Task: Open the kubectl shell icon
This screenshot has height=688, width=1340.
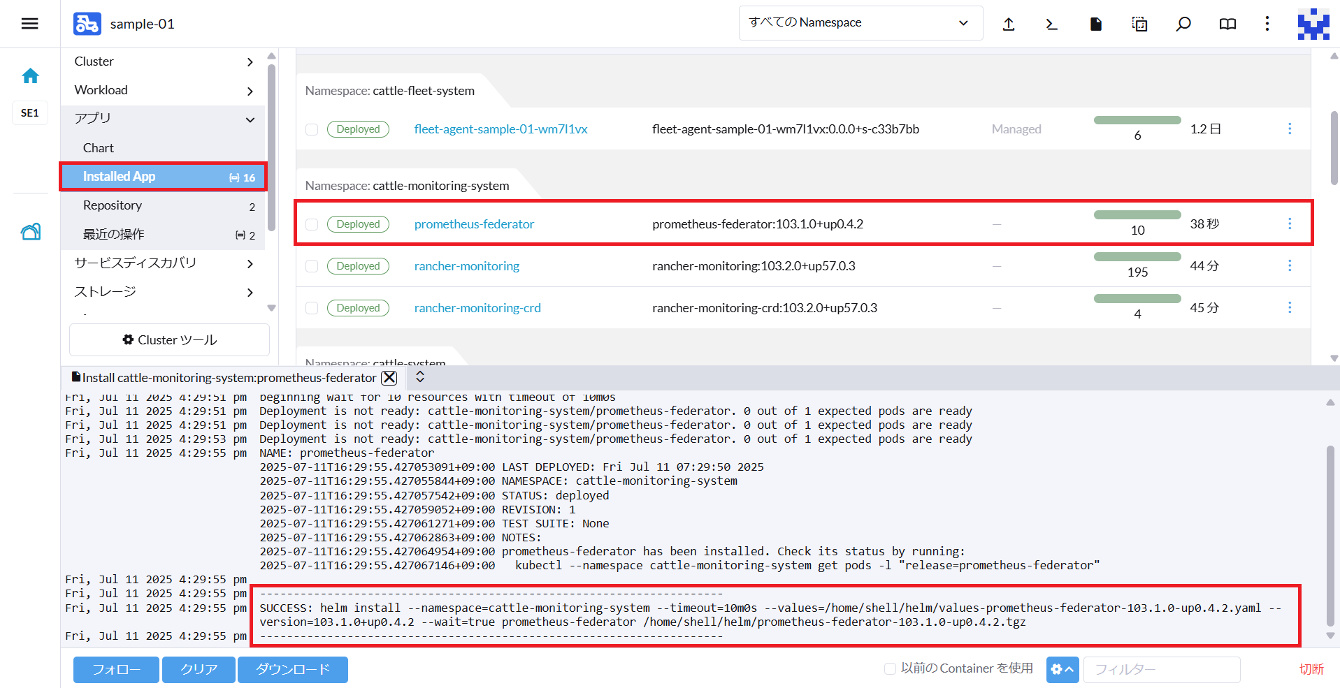Action: (x=1051, y=24)
